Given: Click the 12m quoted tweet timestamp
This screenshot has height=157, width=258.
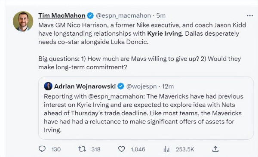Looking at the screenshot, I should click(168, 86).
